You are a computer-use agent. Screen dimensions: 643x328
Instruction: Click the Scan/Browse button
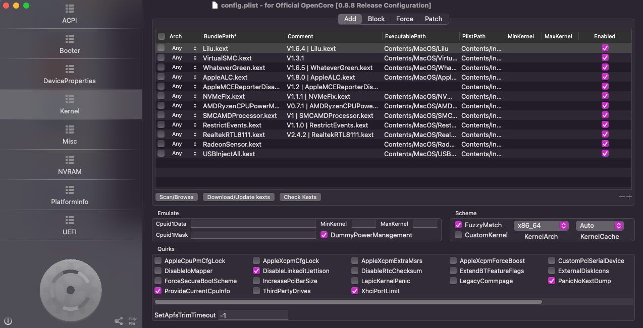tap(177, 197)
